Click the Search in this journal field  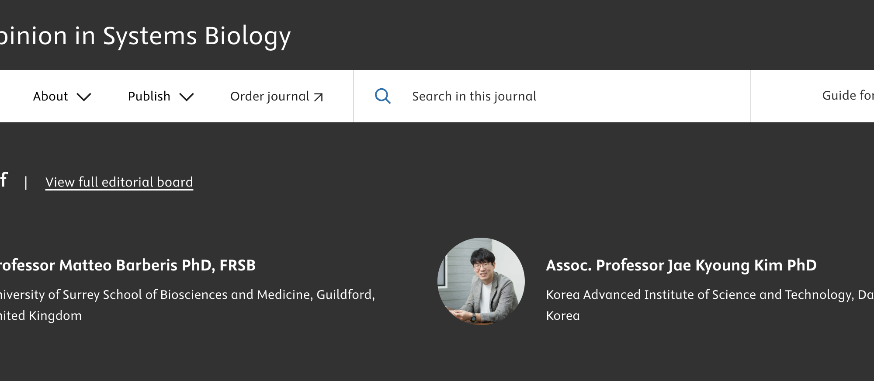click(552, 96)
